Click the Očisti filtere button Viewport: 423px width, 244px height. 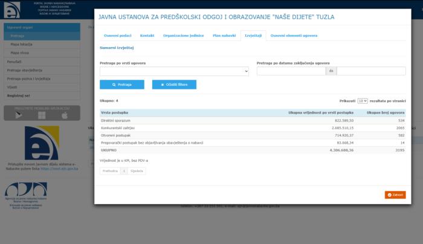pos(174,85)
